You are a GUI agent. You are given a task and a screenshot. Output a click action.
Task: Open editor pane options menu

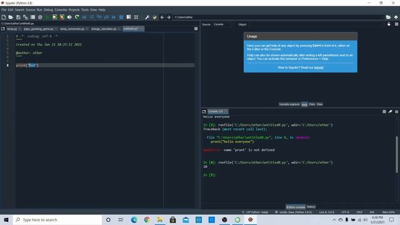196,29
